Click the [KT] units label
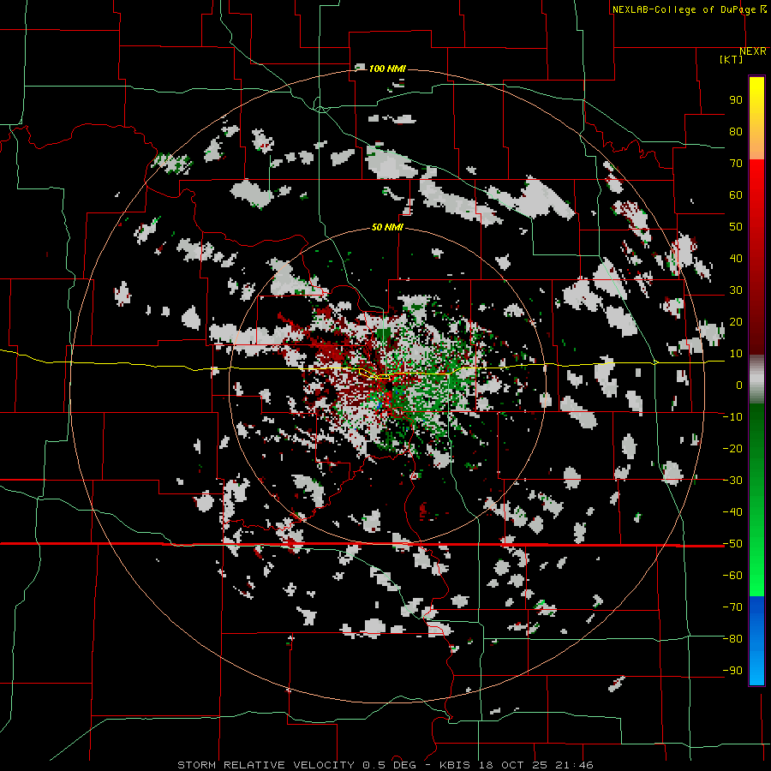The height and width of the screenshot is (771, 771). [x=731, y=59]
